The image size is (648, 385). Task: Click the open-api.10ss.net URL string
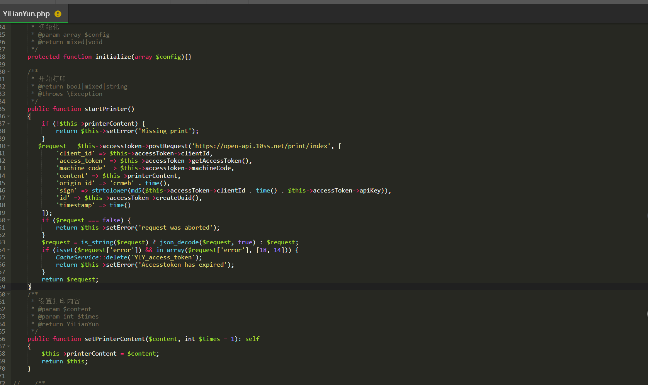coord(262,146)
